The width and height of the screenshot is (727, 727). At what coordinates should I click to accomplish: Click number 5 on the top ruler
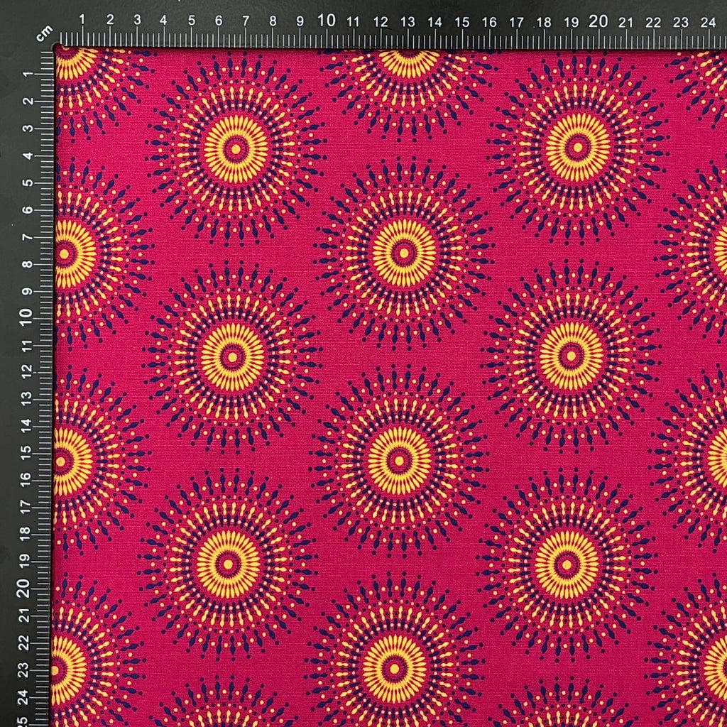pyautogui.click(x=192, y=21)
